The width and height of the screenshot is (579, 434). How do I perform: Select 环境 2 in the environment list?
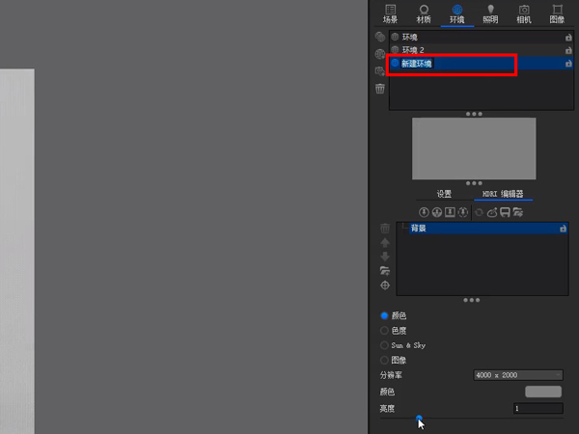(x=415, y=50)
